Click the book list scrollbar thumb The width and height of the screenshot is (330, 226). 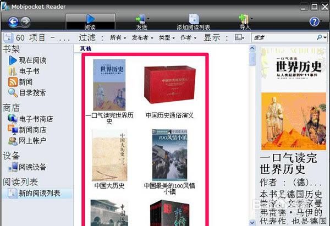252,59
